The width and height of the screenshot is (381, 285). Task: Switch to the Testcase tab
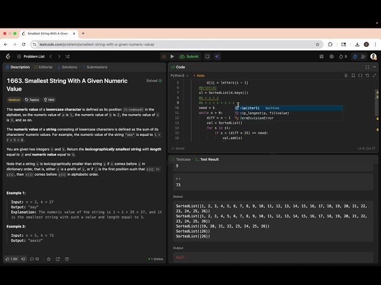pos(181,160)
